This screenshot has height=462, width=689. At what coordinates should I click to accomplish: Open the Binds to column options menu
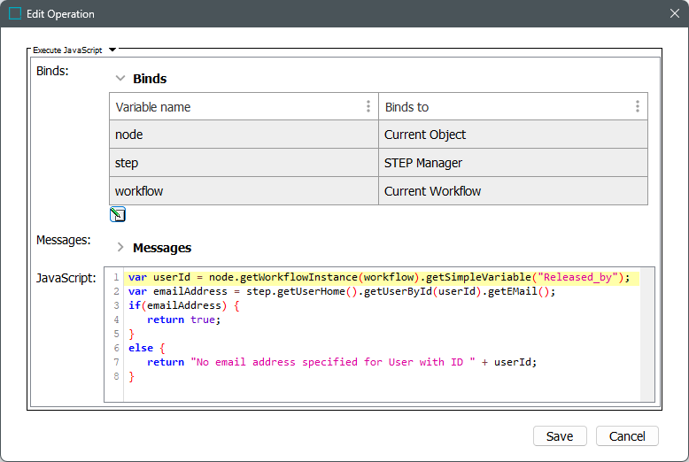[x=637, y=107]
